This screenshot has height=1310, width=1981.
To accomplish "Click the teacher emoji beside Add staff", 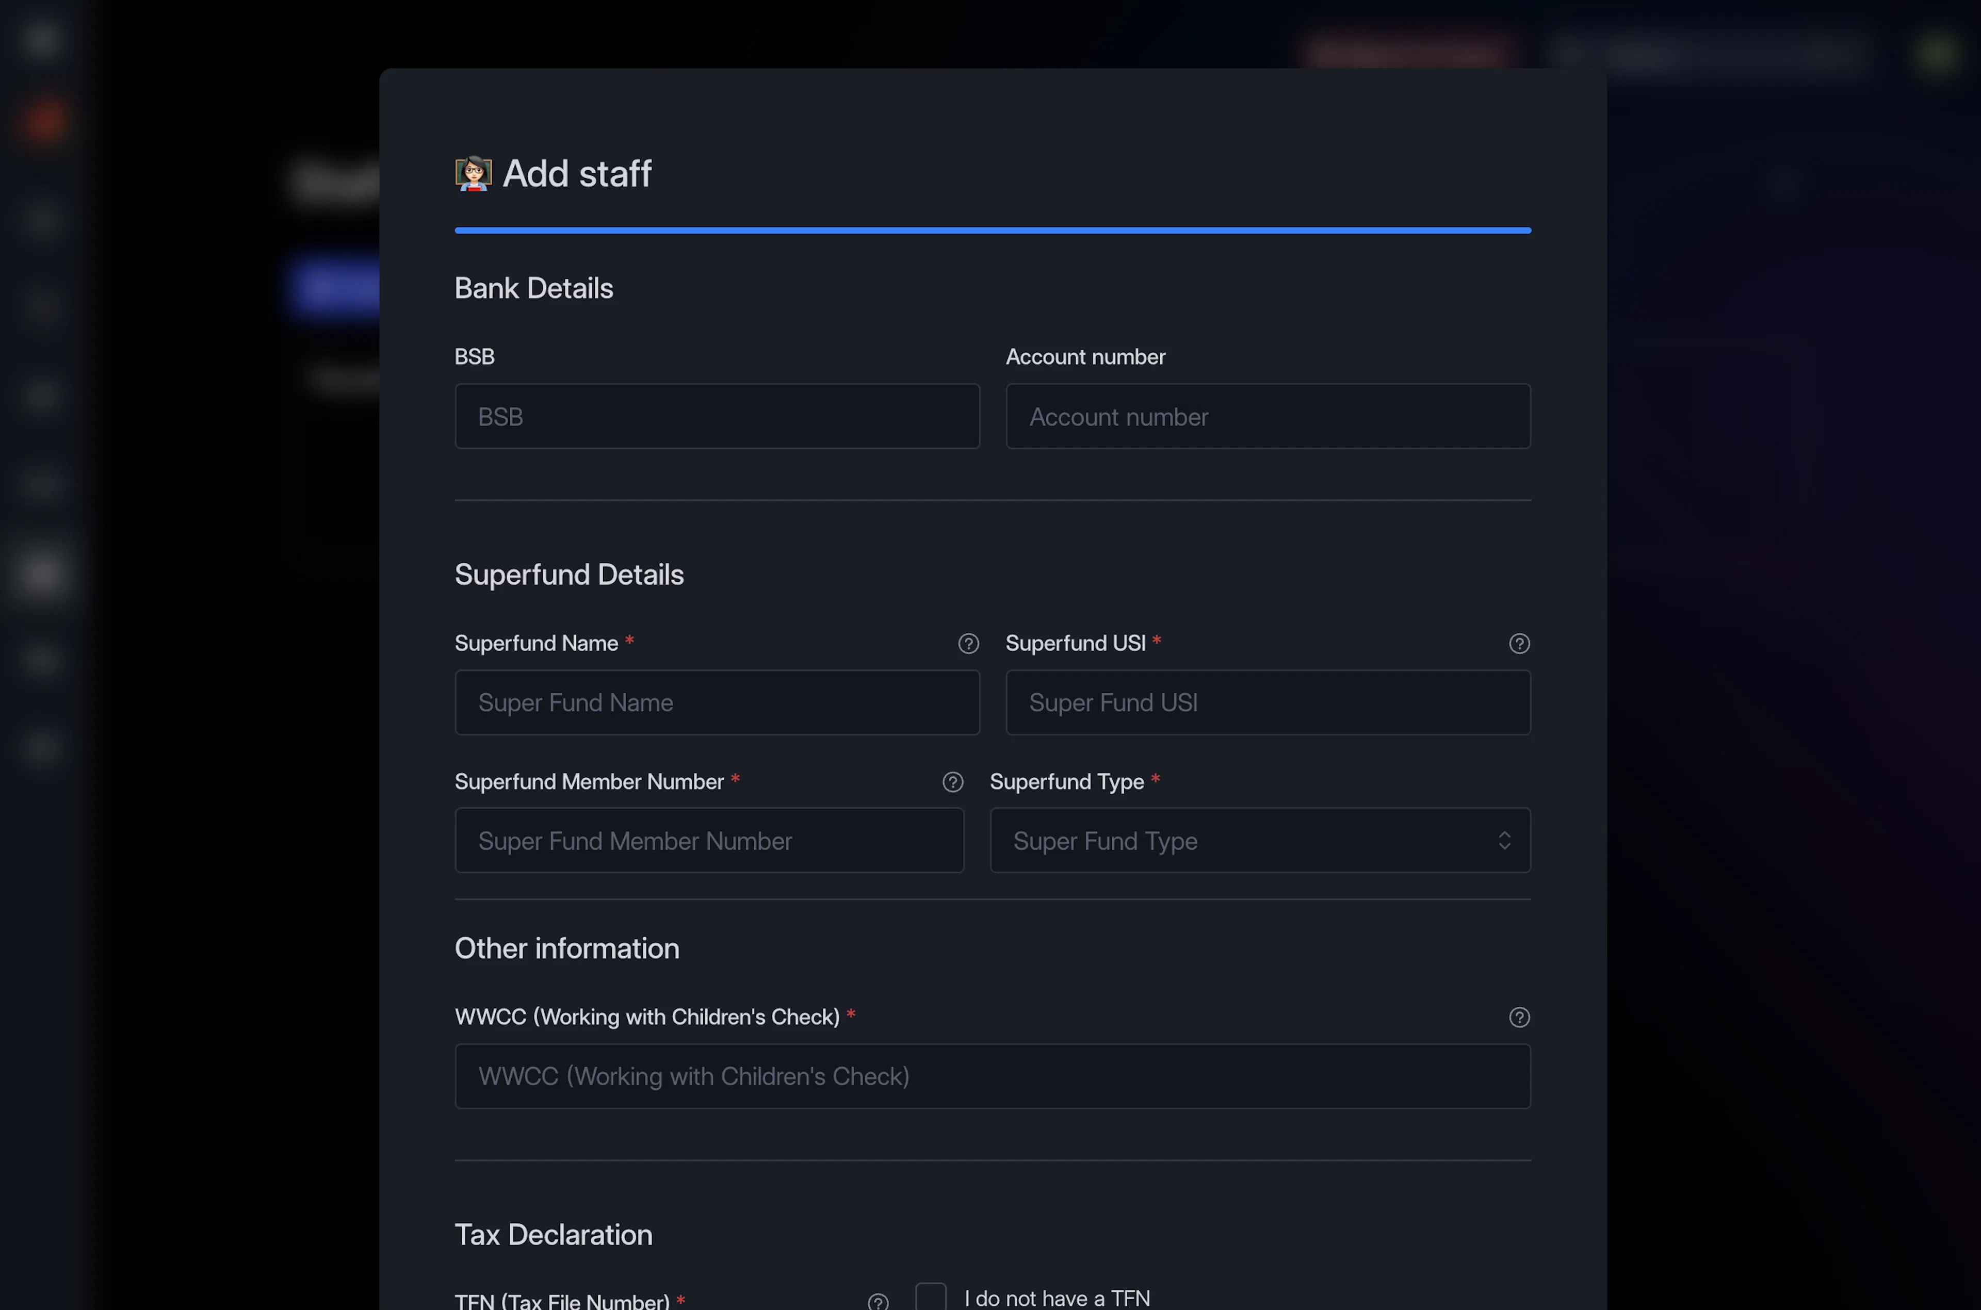I will 473,174.
